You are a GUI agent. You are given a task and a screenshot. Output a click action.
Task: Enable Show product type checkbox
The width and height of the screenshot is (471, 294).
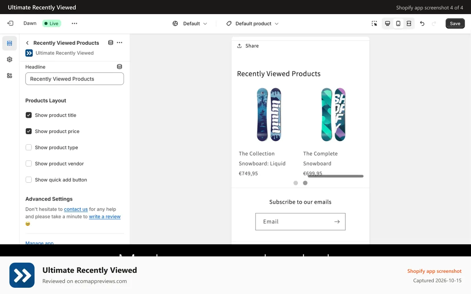[29, 147]
